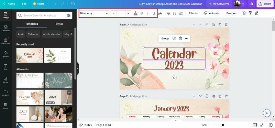Open the File menu
The width and height of the screenshot is (275, 128).
(x=24, y=4)
